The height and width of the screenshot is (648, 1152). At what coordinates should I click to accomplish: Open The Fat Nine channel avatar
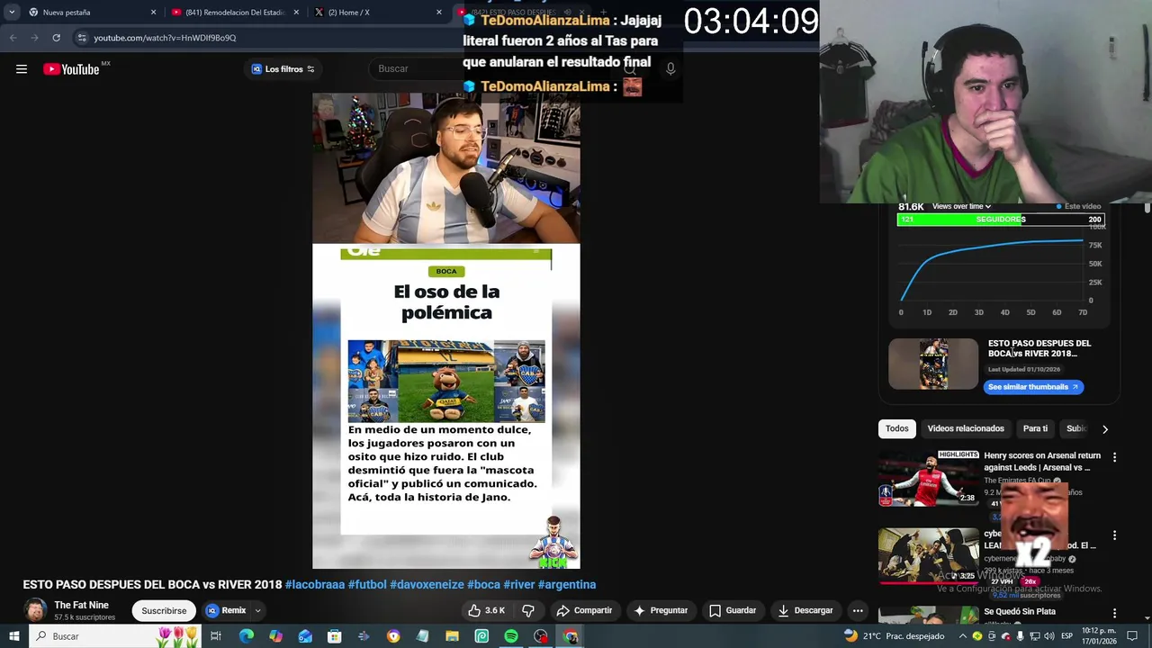tap(35, 610)
